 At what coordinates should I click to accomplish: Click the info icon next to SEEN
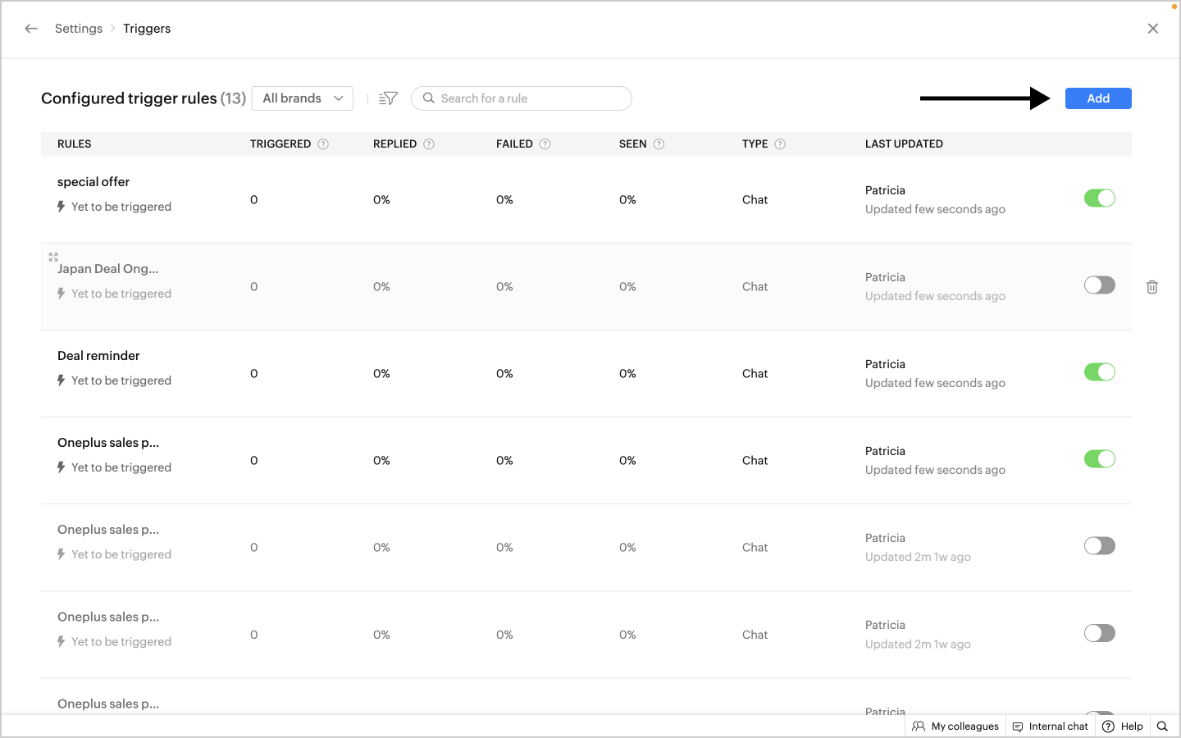coord(659,144)
